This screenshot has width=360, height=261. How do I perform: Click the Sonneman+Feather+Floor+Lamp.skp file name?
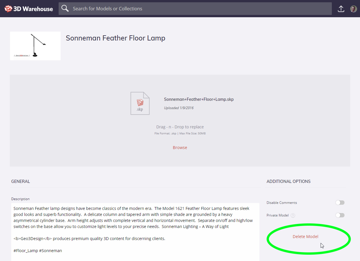(199, 99)
